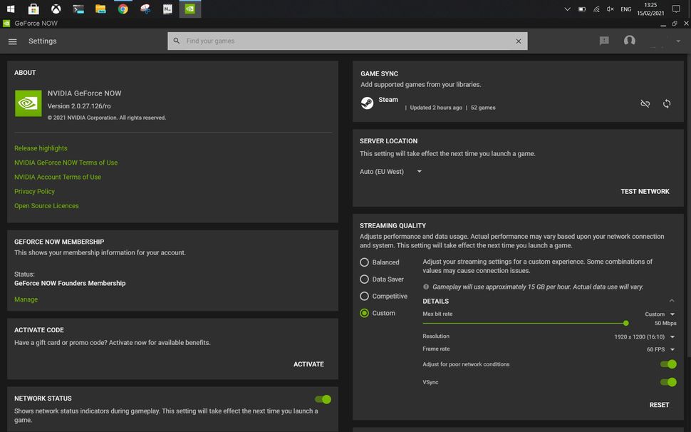The image size is (691, 432).
Task: Click the NVIDIA GeForce NOW logo
Action: pyautogui.click(x=28, y=103)
